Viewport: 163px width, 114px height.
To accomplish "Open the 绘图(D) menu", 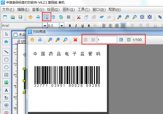I will coord(53,10).
